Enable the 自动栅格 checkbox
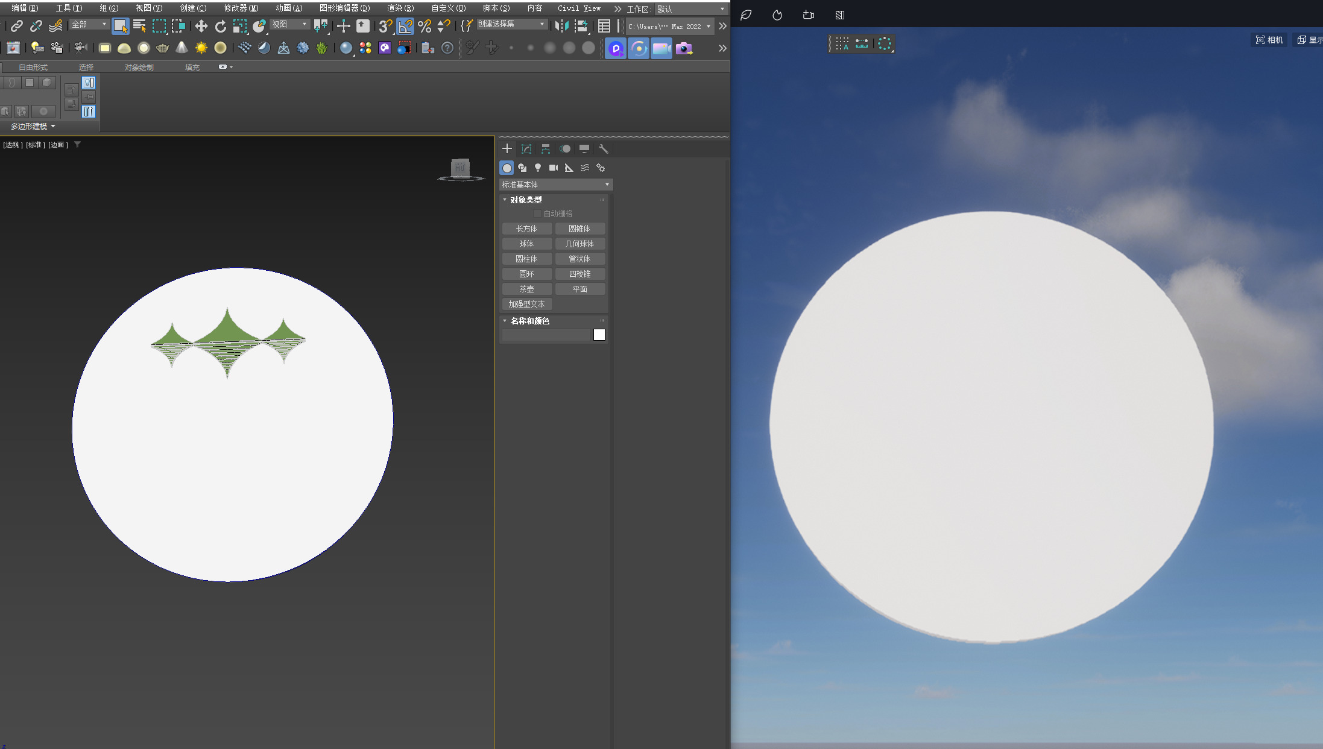Image resolution: width=1323 pixels, height=749 pixels. [537, 213]
